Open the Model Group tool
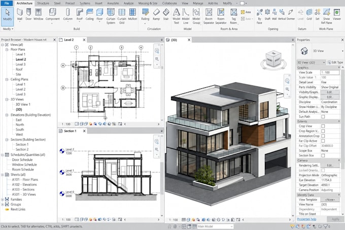This screenshot has height=230, width=345. pos(196,16)
